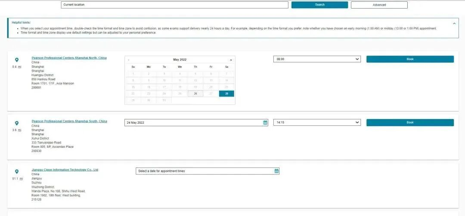Select May 28 in the calendar
The height and width of the screenshot is (216, 465).
tap(226, 94)
